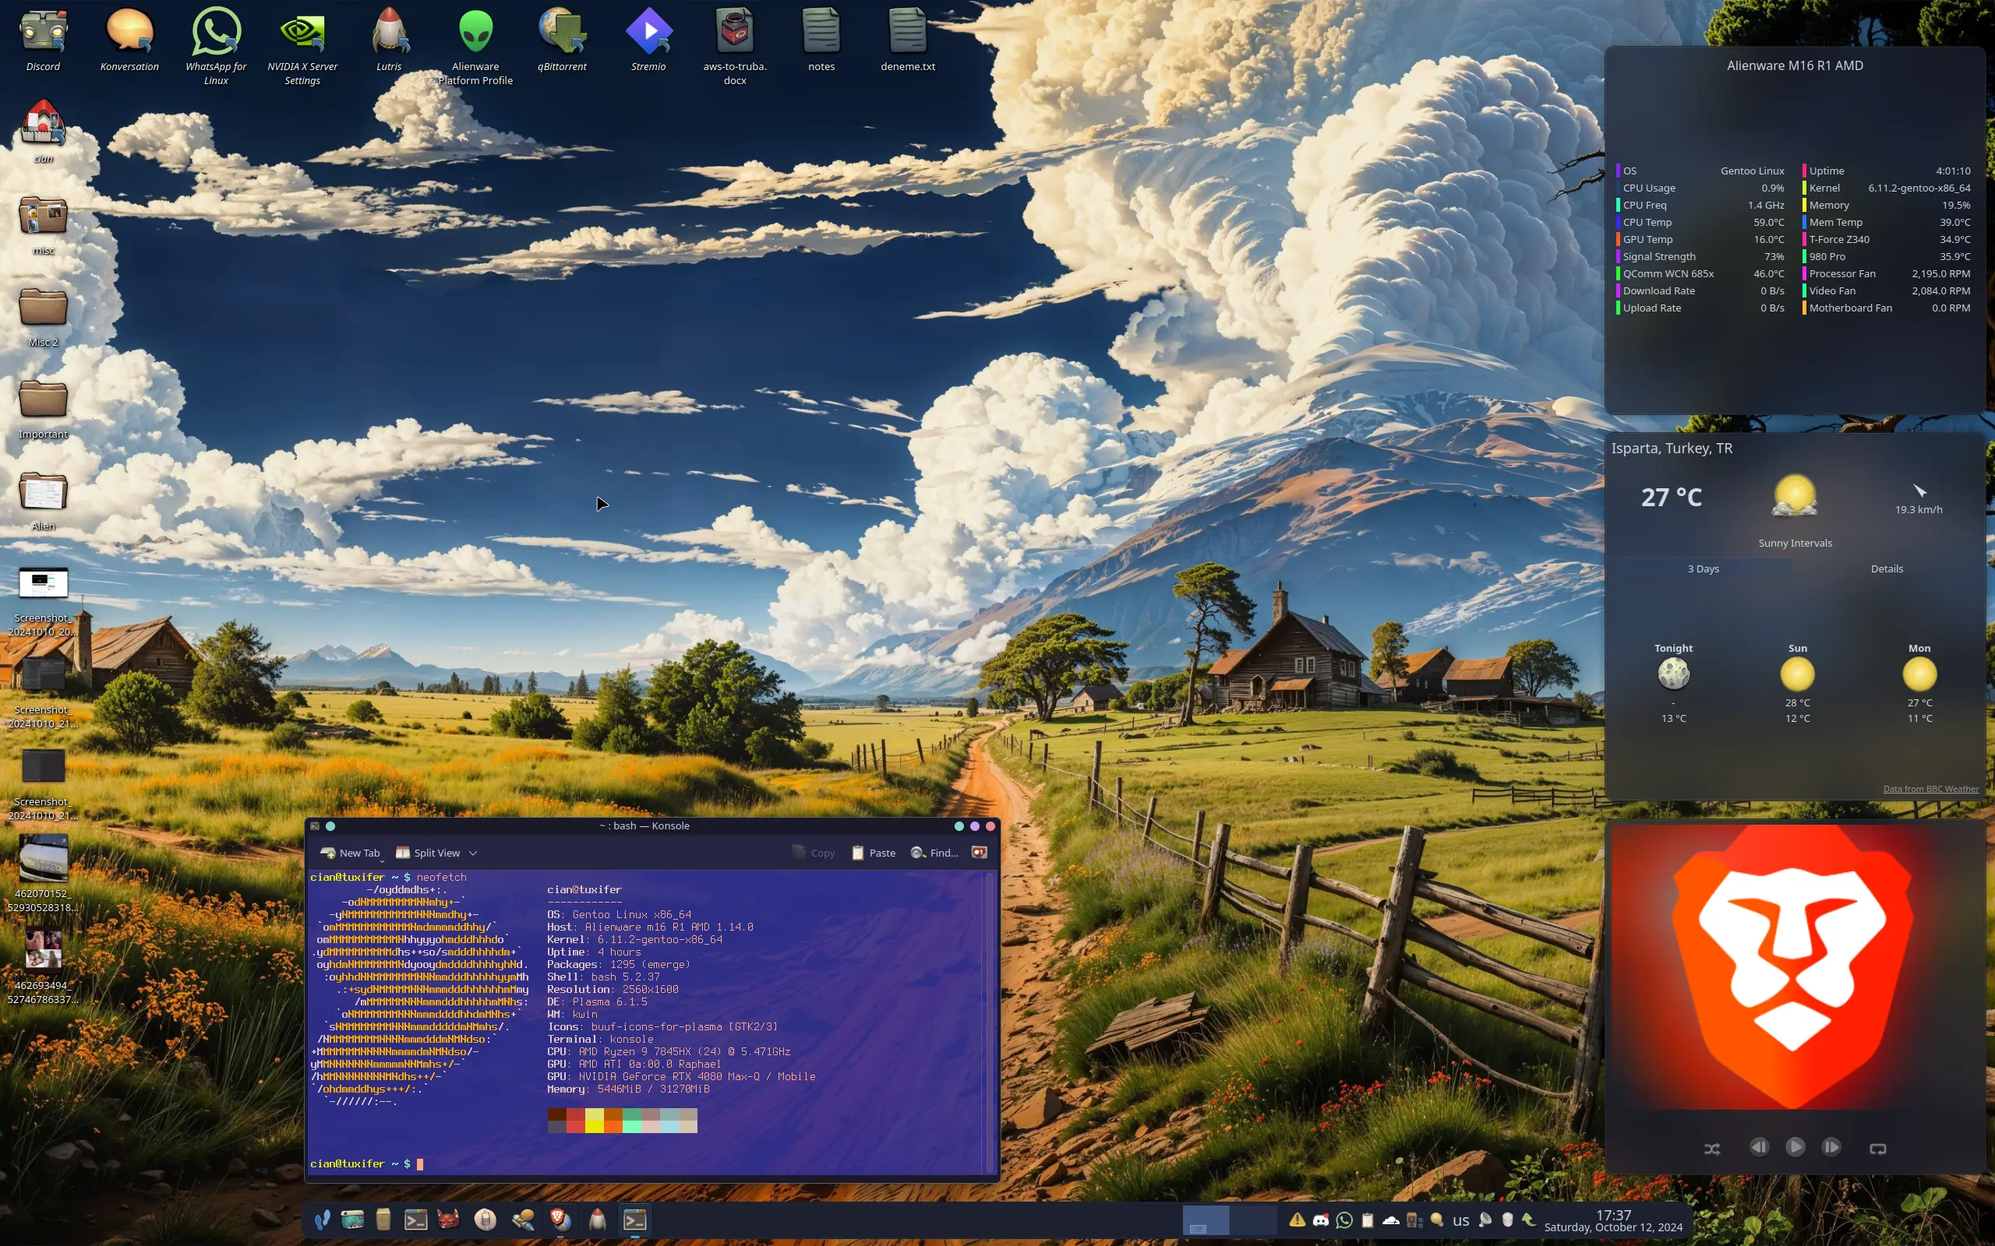Click the yellow warning tray icon
This screenshot has width=1995, height=1246.
coord(1297,1220)
